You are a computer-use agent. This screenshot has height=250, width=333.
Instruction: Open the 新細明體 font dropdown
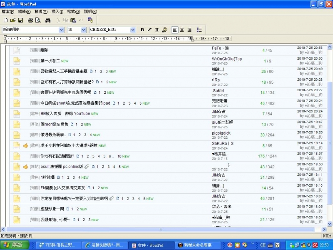[62, 30]
